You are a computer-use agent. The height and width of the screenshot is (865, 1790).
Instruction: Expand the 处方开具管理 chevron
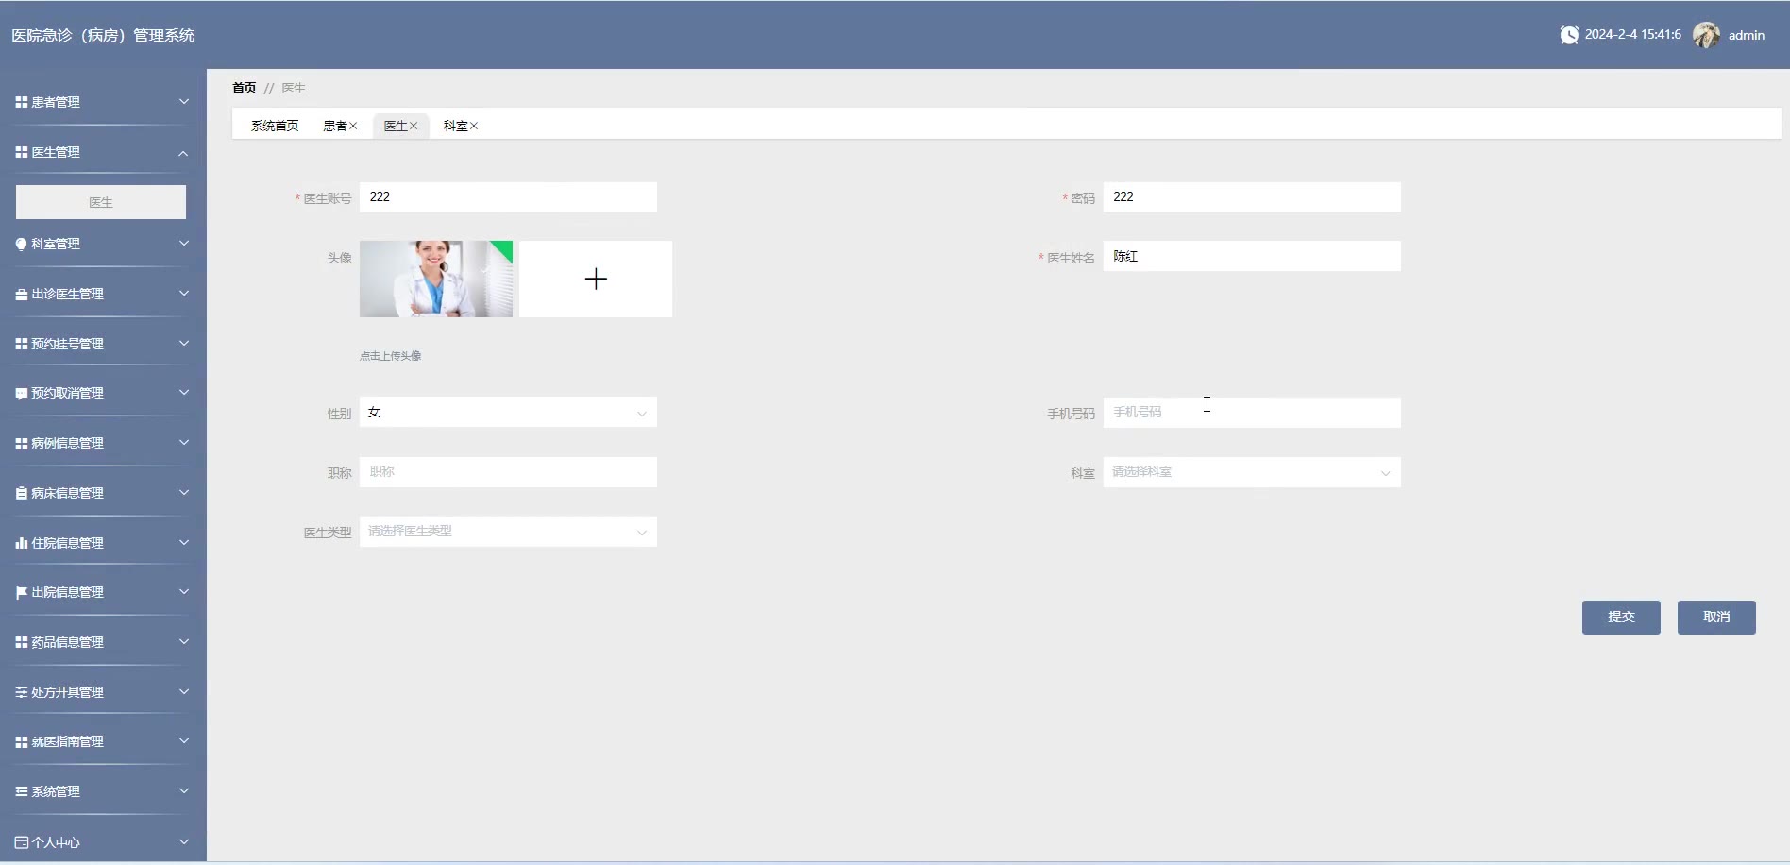184,692
